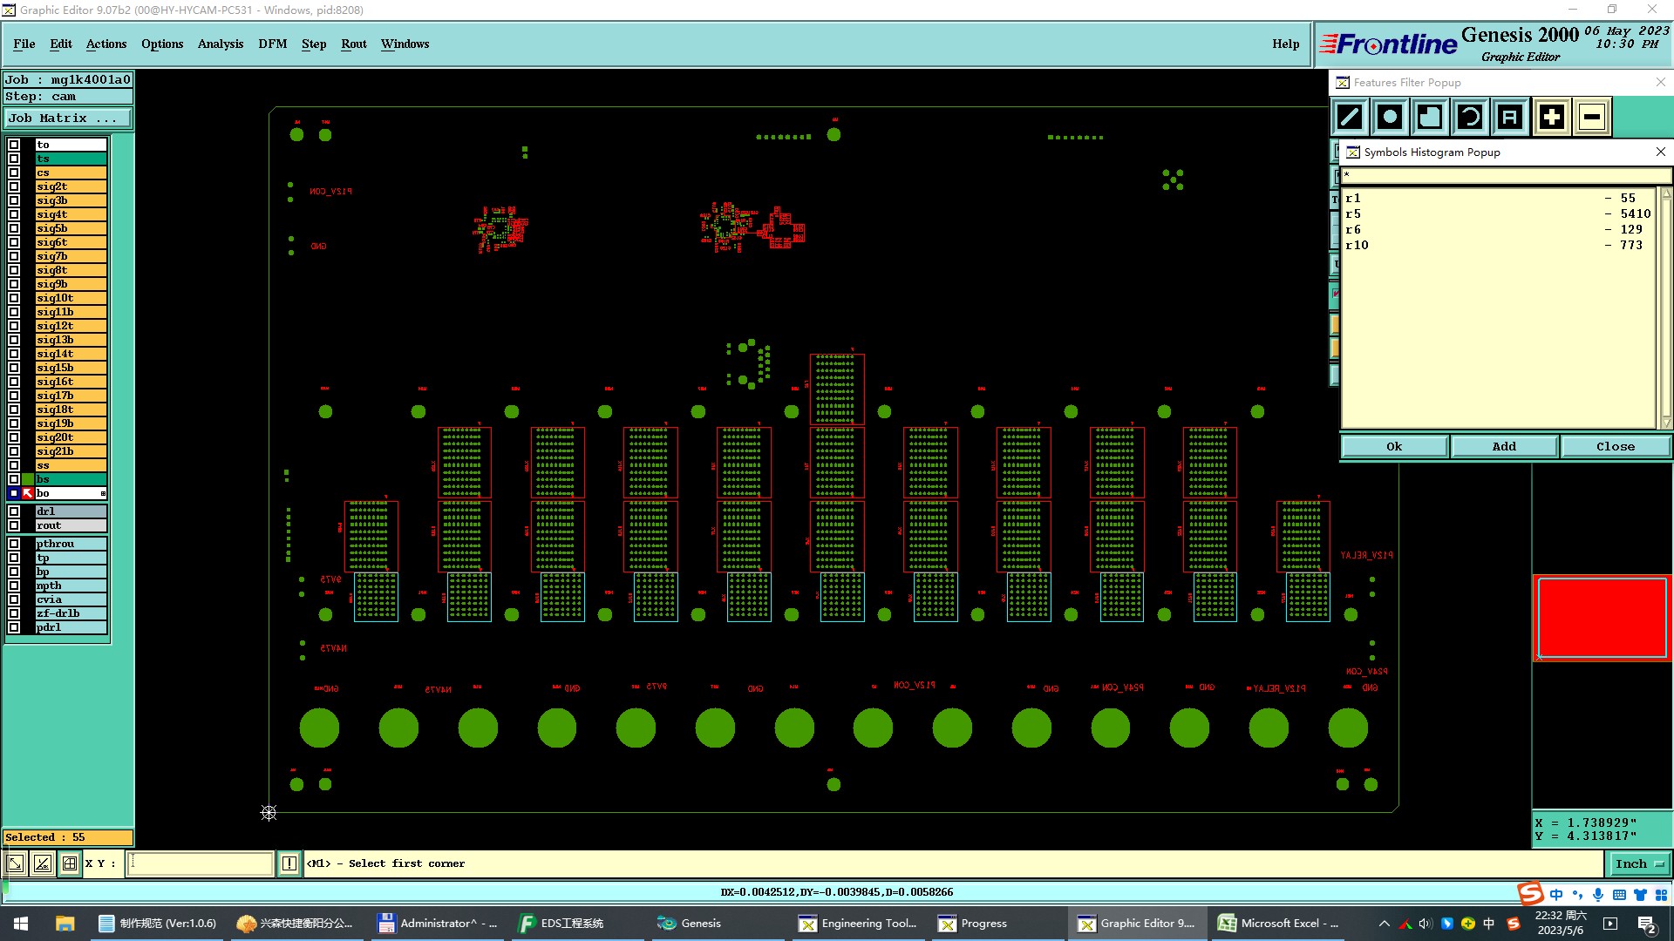Toggle the negative polarity minus filter
The width and height of the screenshot is (1674, 941).
click(x=1591, y=117)
